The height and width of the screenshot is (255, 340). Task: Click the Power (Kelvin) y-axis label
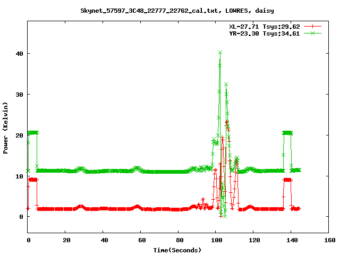point(5,128)
